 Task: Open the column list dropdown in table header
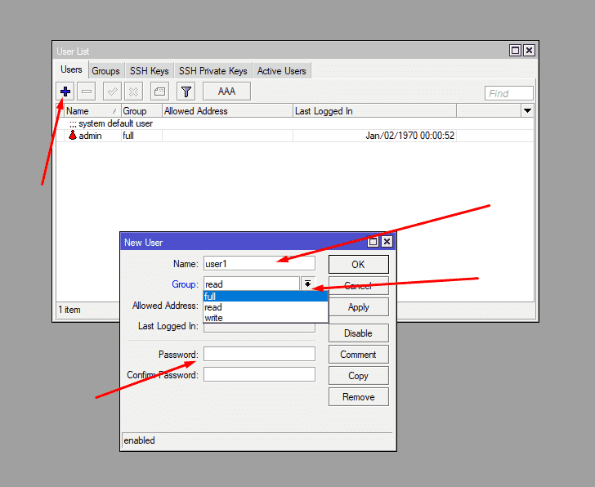(527, 110)
